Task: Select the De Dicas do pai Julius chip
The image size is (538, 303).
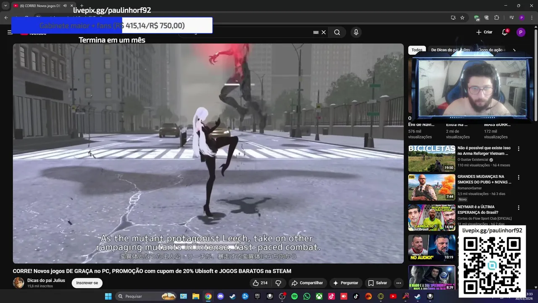Action: click(451, 50)
